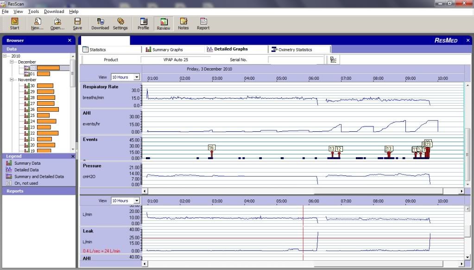
Task: Switch to the Summary Graphs tab
Action: pos(173,50)
